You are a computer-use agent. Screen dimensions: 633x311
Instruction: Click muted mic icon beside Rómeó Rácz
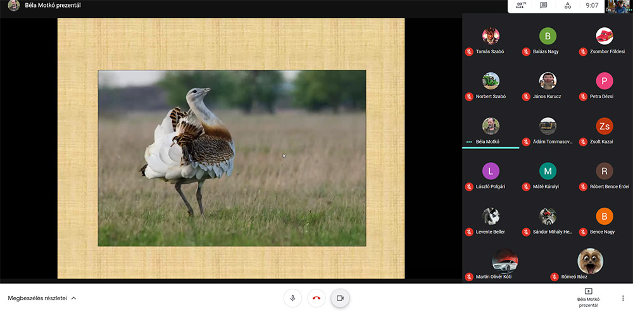[555, 277]
